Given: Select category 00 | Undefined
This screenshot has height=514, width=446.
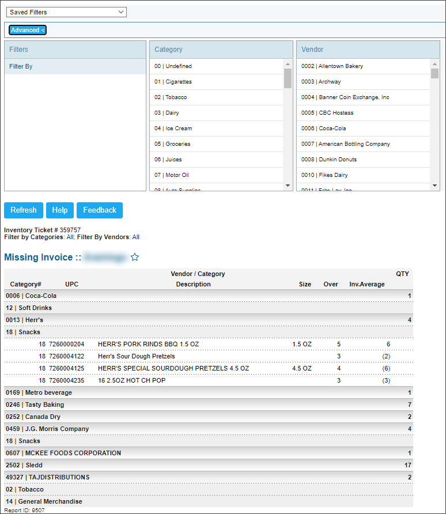Looking at the screenshot, I should [216, 66].
